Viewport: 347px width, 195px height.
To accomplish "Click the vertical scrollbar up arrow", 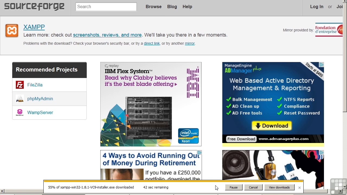I will click(x=345, y=2).
